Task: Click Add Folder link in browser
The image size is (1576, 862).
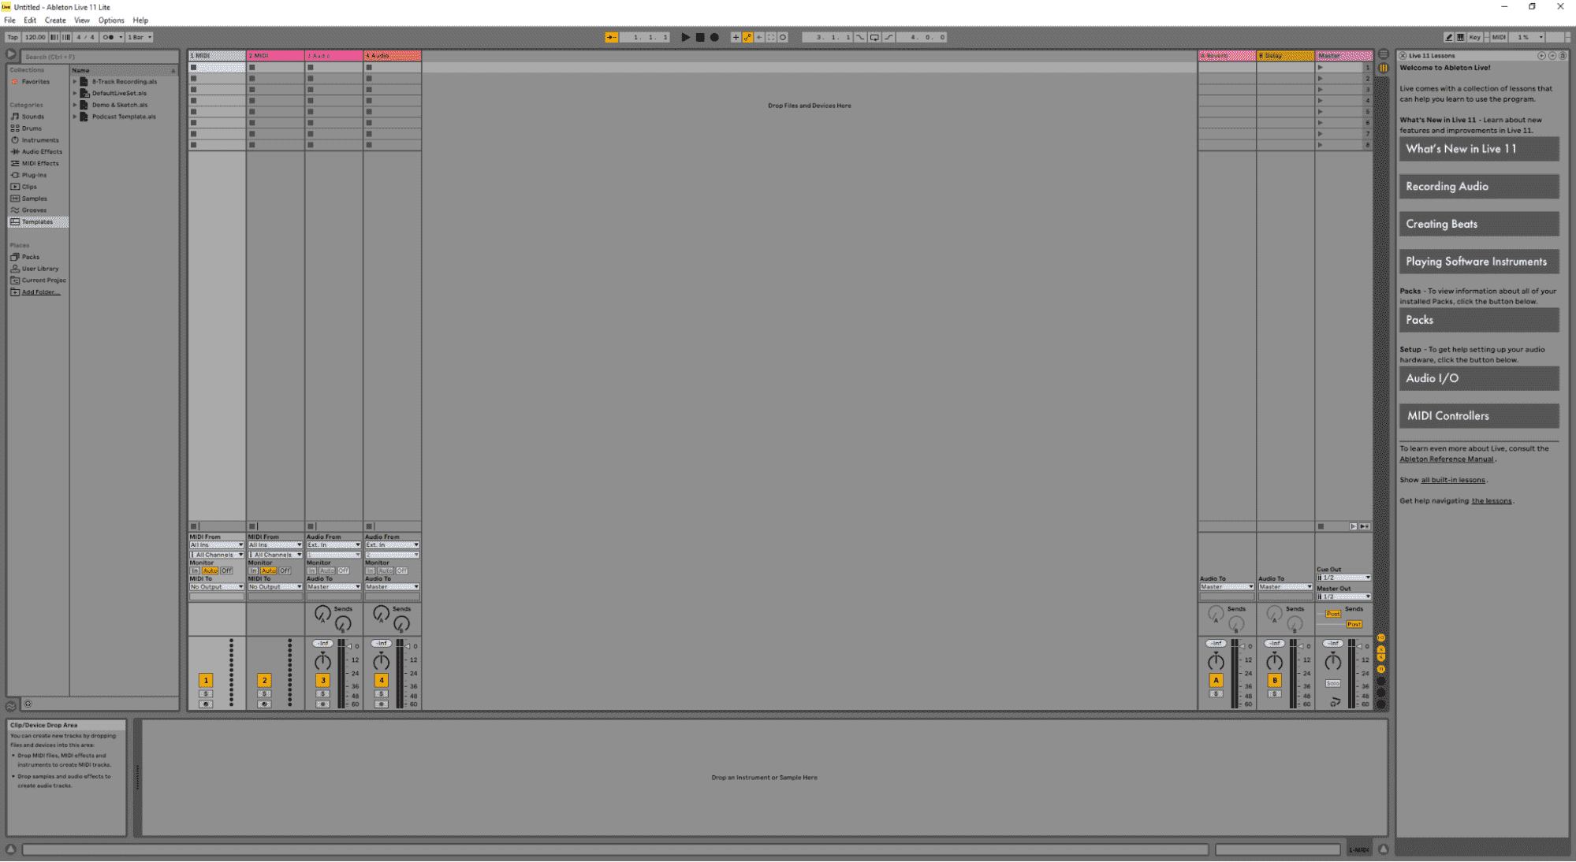Action: click(40, 292)
